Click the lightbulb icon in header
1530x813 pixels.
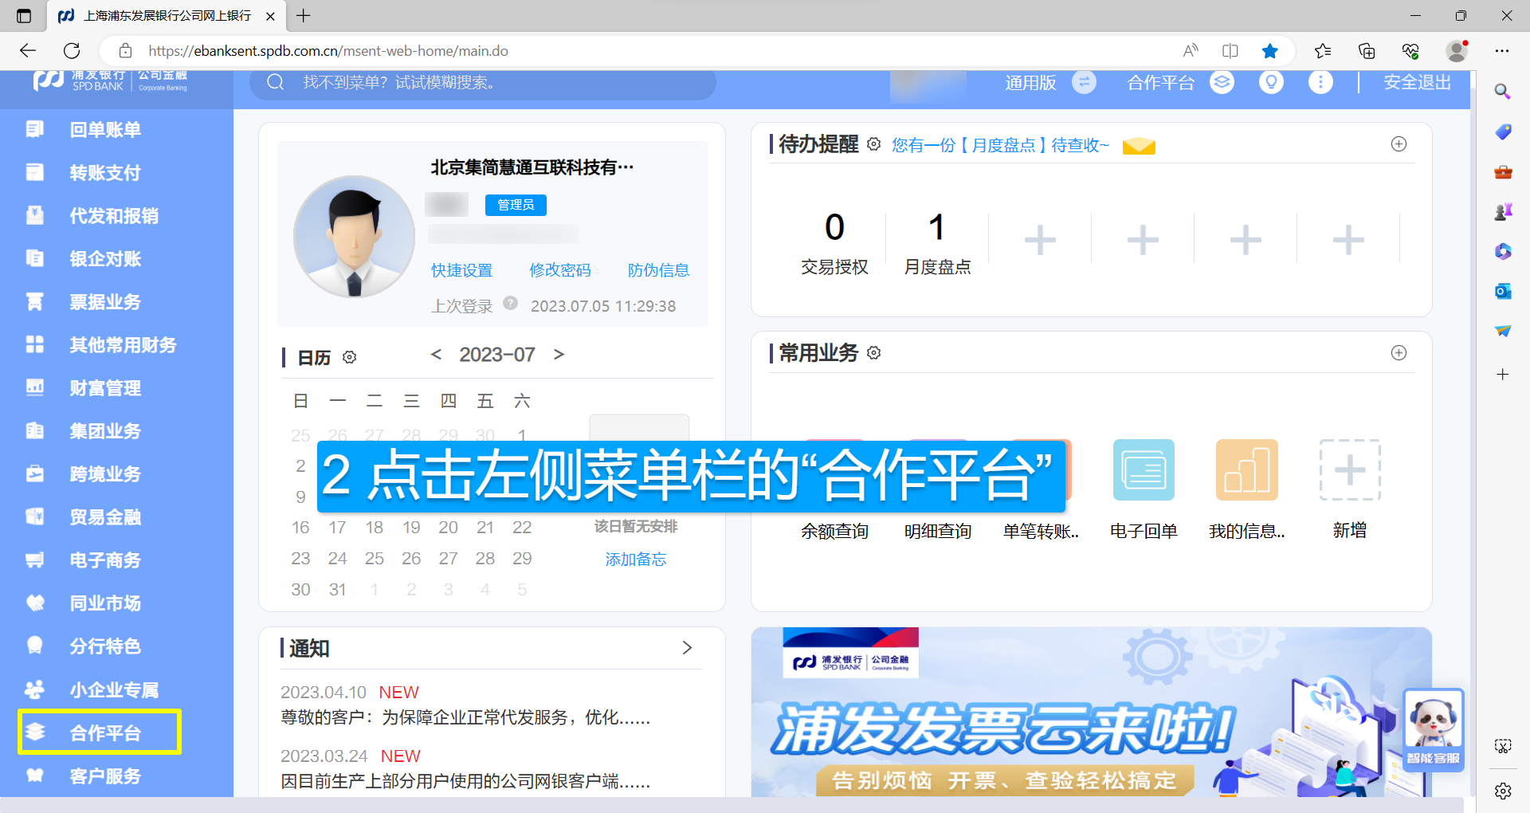(x=1271, y=82)
